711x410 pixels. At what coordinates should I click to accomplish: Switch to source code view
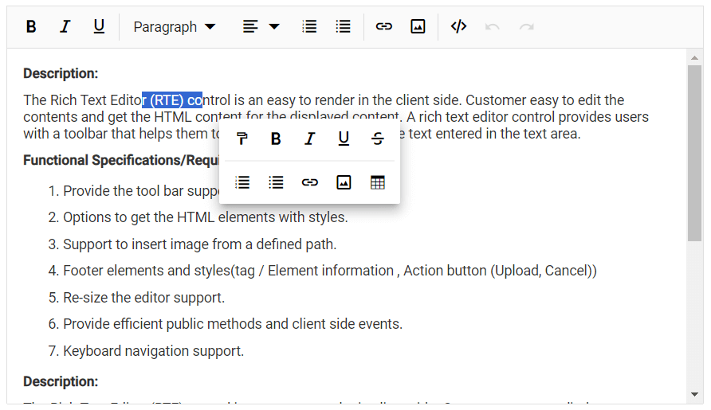458,26
